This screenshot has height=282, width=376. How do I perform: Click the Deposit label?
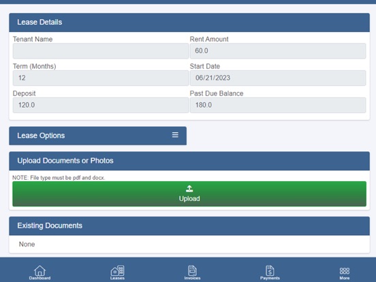click(25, 93)
